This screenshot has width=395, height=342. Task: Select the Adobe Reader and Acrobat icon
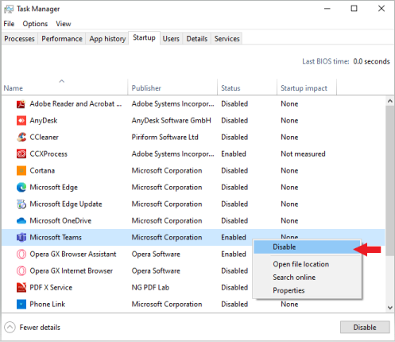pos(21,104)
